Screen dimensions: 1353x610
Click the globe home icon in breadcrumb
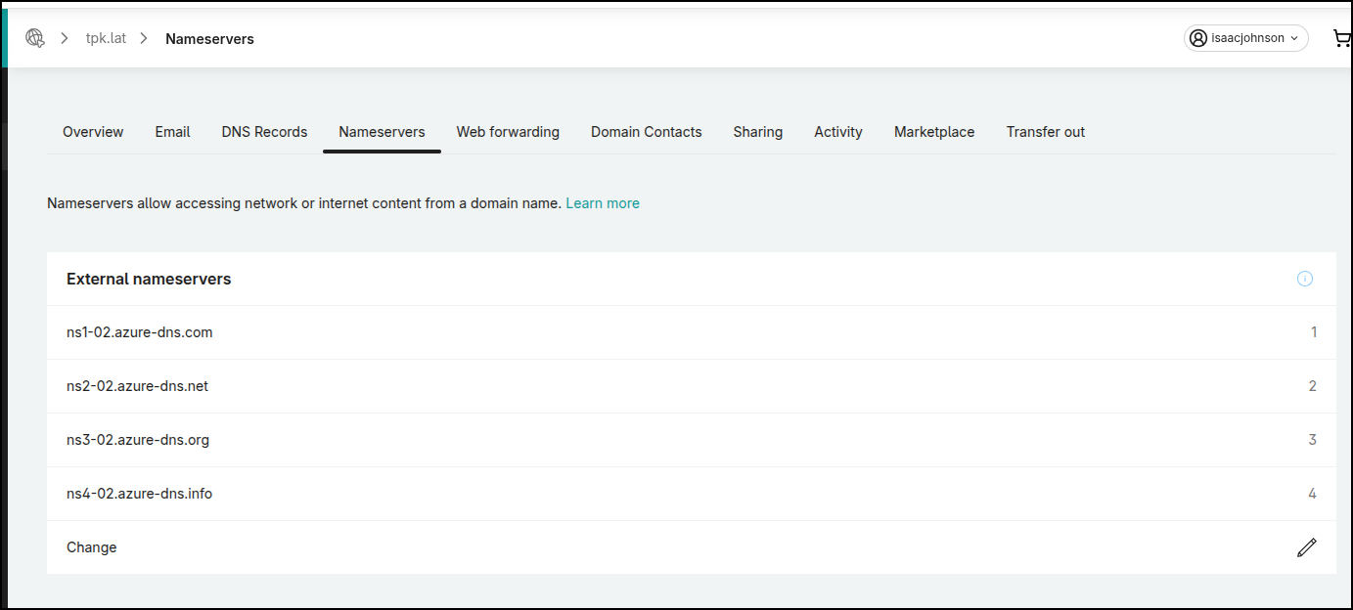[x=35, y=38]
